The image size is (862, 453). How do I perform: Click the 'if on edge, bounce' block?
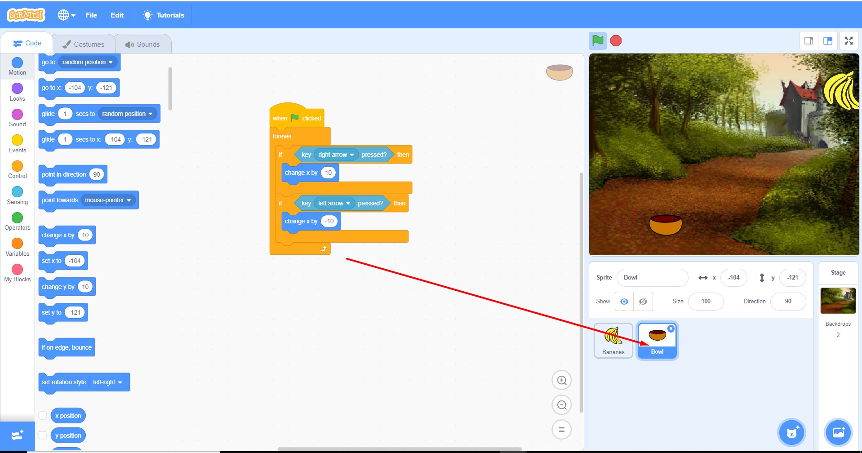click(x=67, y=347)
